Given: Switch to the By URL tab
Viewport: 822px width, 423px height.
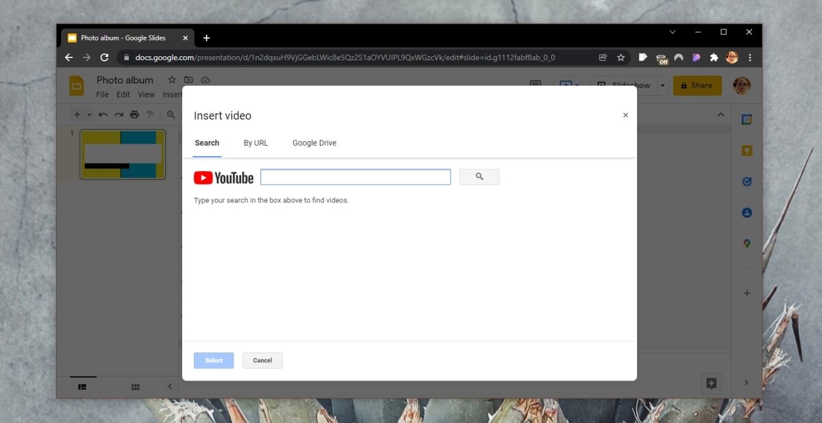Looking at the screenshot, I should pyautogui.click(x=256, y=143).
